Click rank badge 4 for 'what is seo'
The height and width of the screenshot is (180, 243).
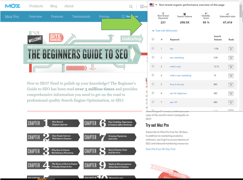click(231, 67)
